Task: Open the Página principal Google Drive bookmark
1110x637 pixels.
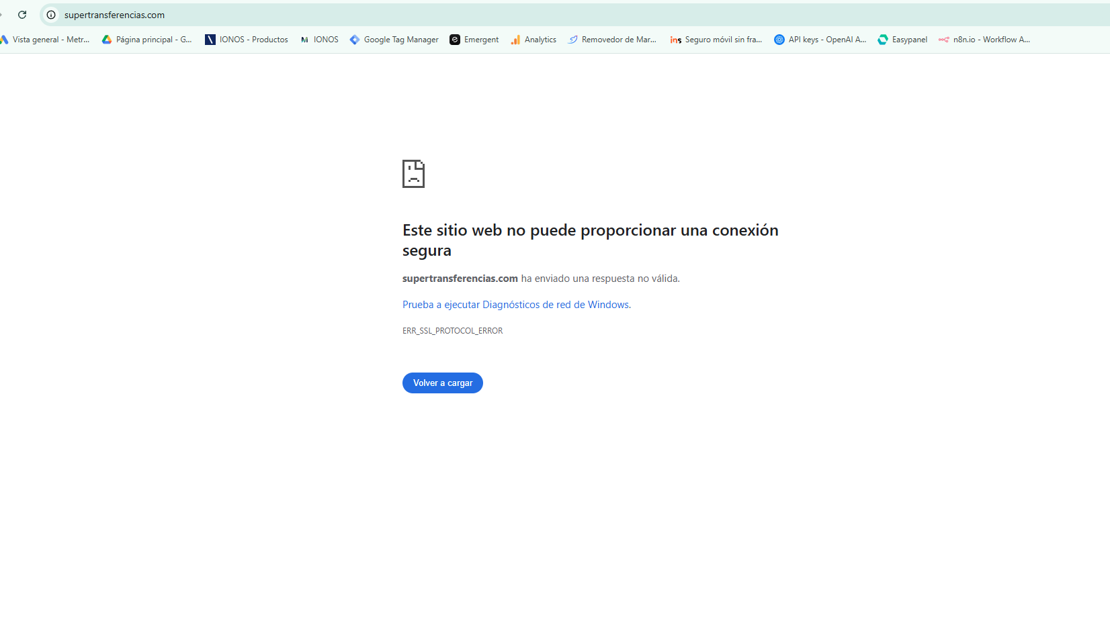Action: coord(147,40)
